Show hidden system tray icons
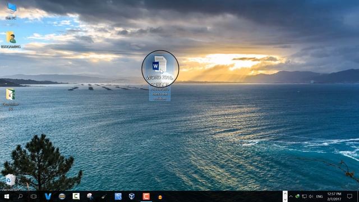Image resolution: width=359 pixels, height=202 pixels. [291, 196]
